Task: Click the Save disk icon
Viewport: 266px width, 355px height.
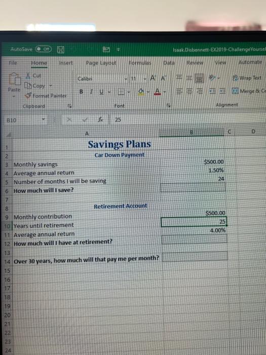Action: [61, 49]
